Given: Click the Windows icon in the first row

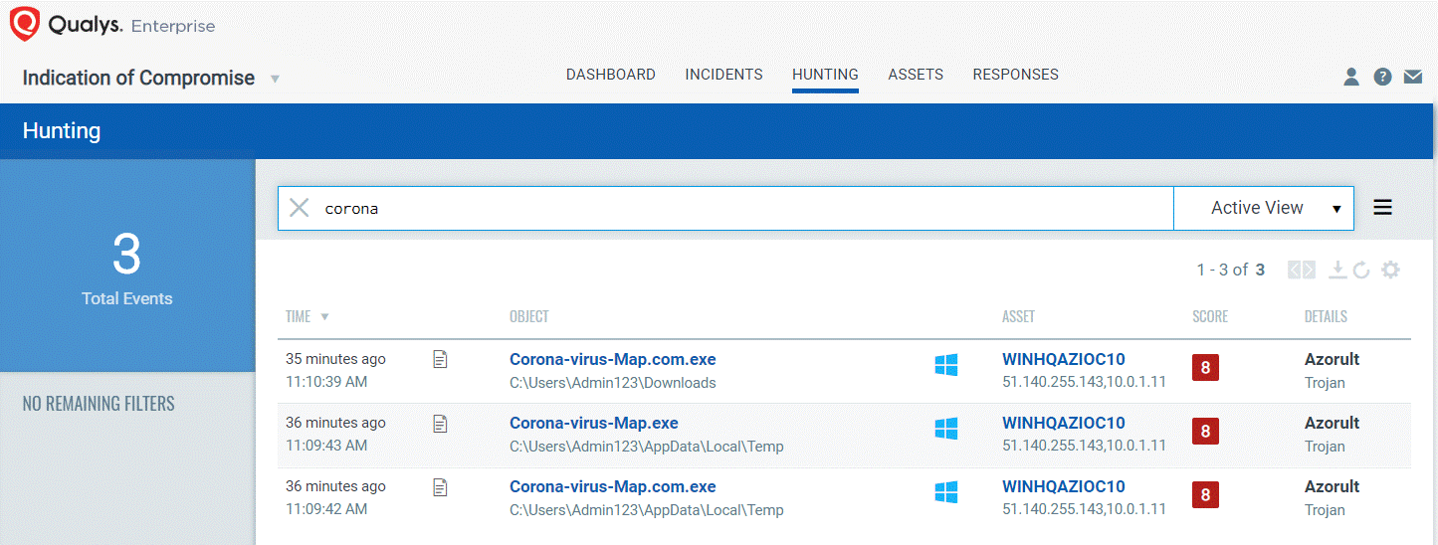Looking at the screenshot, I should click(946, 365).
